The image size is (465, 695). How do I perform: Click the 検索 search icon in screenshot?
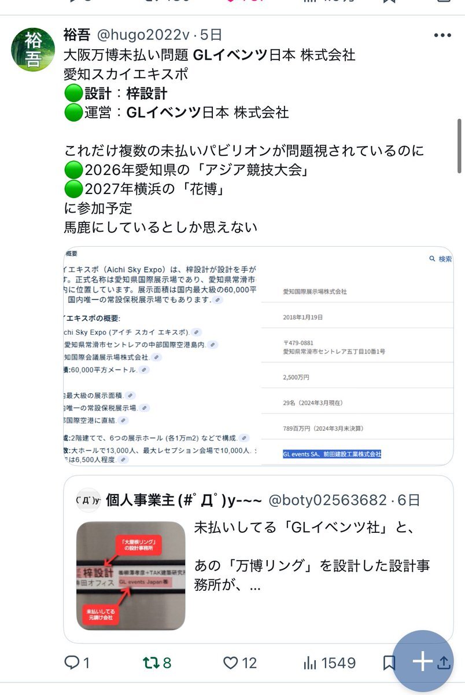(x=441, y=259)
